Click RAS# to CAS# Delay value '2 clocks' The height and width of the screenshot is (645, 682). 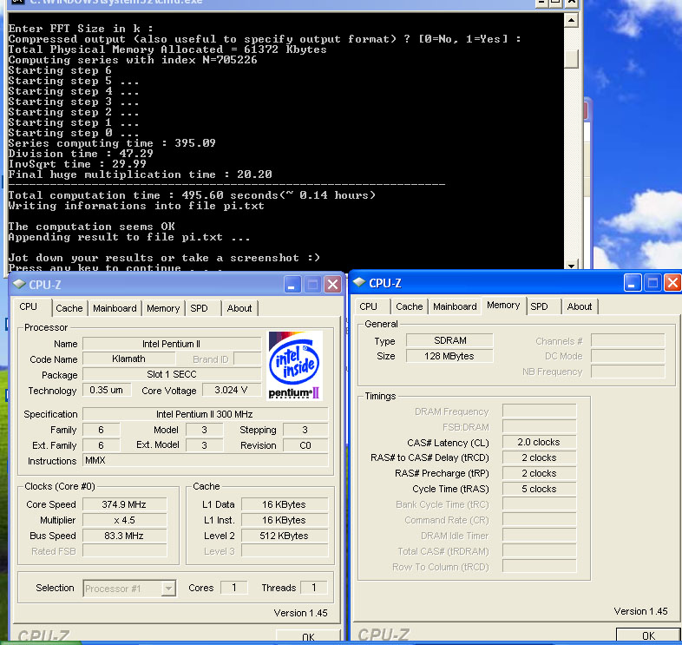540,457
